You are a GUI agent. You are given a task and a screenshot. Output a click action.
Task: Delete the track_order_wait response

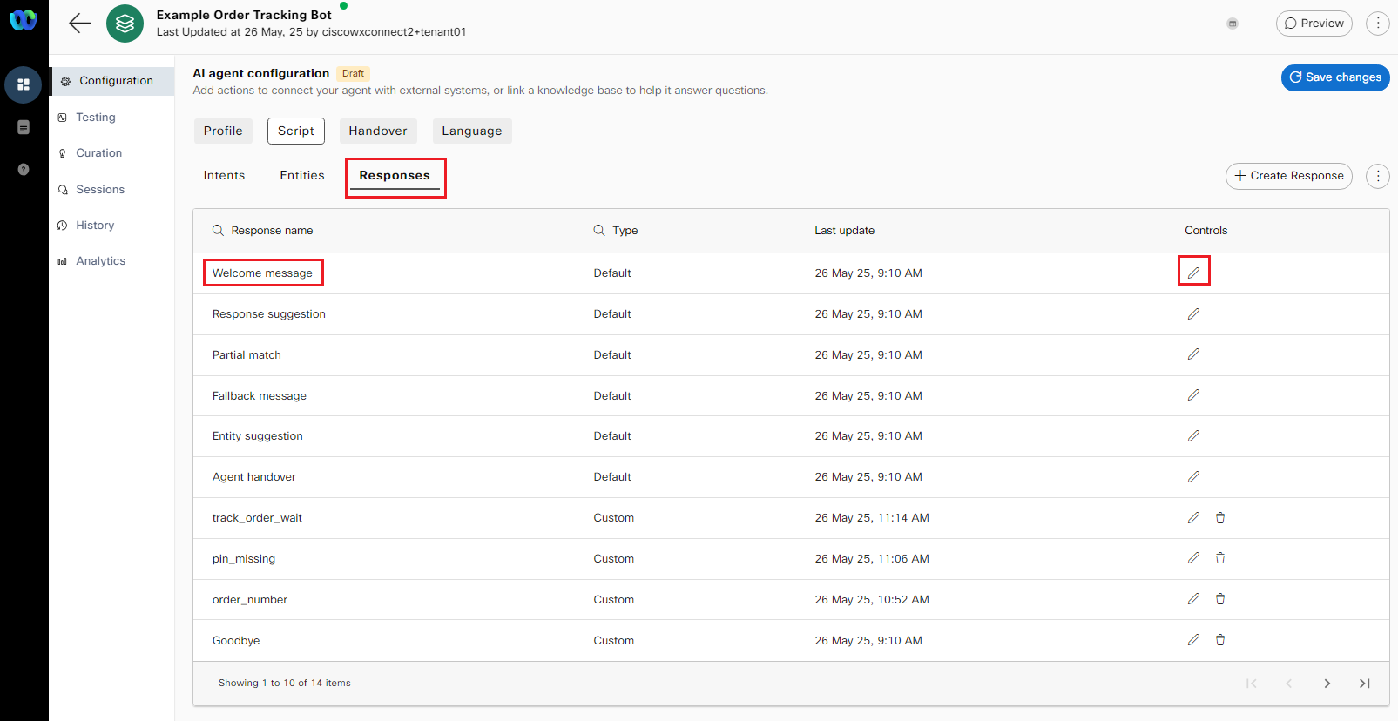1220,518
